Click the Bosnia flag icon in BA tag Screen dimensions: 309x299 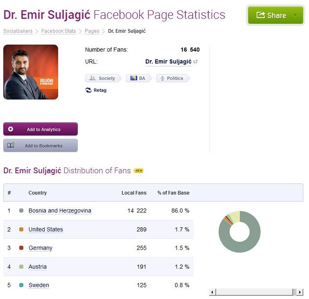132,78
